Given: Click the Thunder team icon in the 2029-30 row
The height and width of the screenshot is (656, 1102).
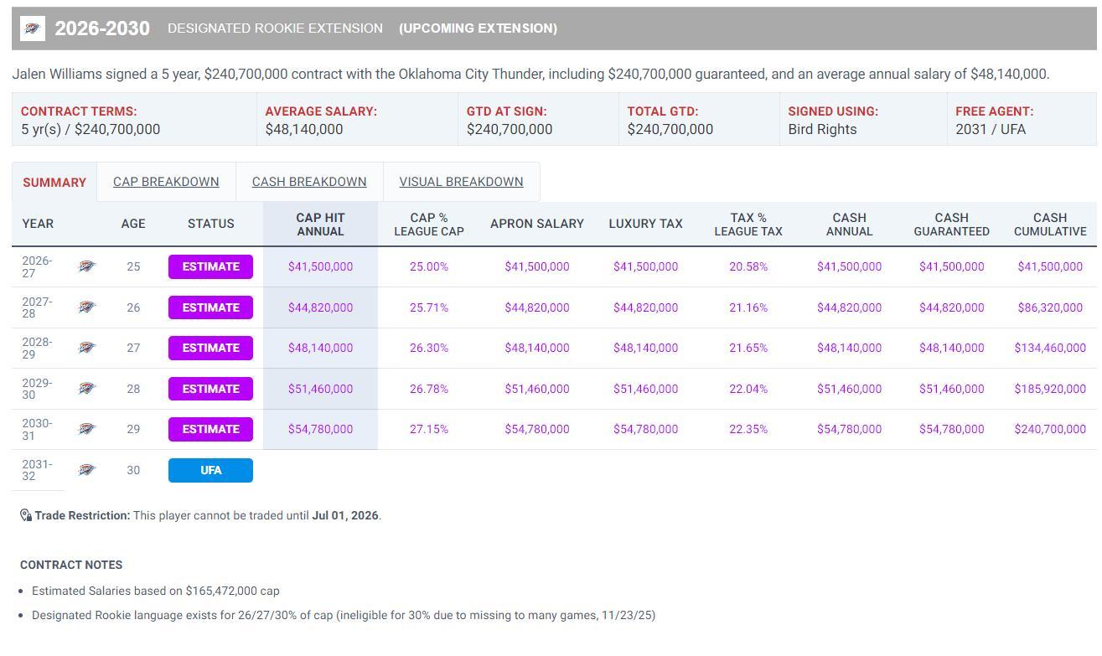Looking at the screenshot, I should click(87, 389).
